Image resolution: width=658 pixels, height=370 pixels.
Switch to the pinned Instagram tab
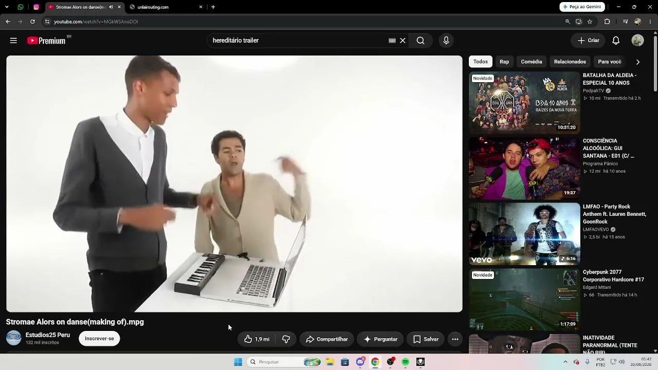pos(36,7)
